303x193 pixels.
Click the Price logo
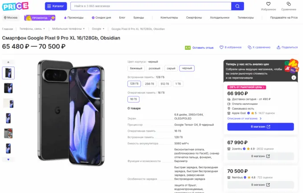(x=15, y=6)
